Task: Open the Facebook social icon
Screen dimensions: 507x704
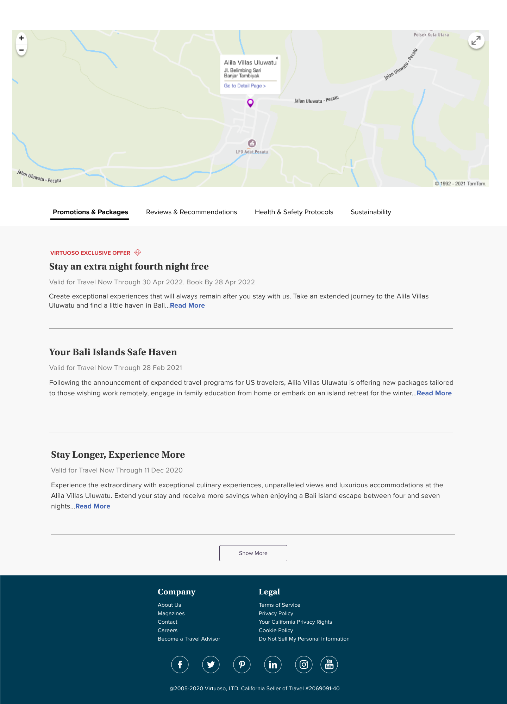Action: (x=180, y=665)
